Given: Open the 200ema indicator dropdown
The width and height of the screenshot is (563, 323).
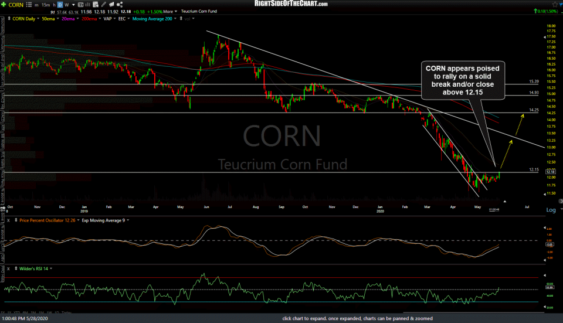Looking at the screenshot, I should [x=100, y=19].
